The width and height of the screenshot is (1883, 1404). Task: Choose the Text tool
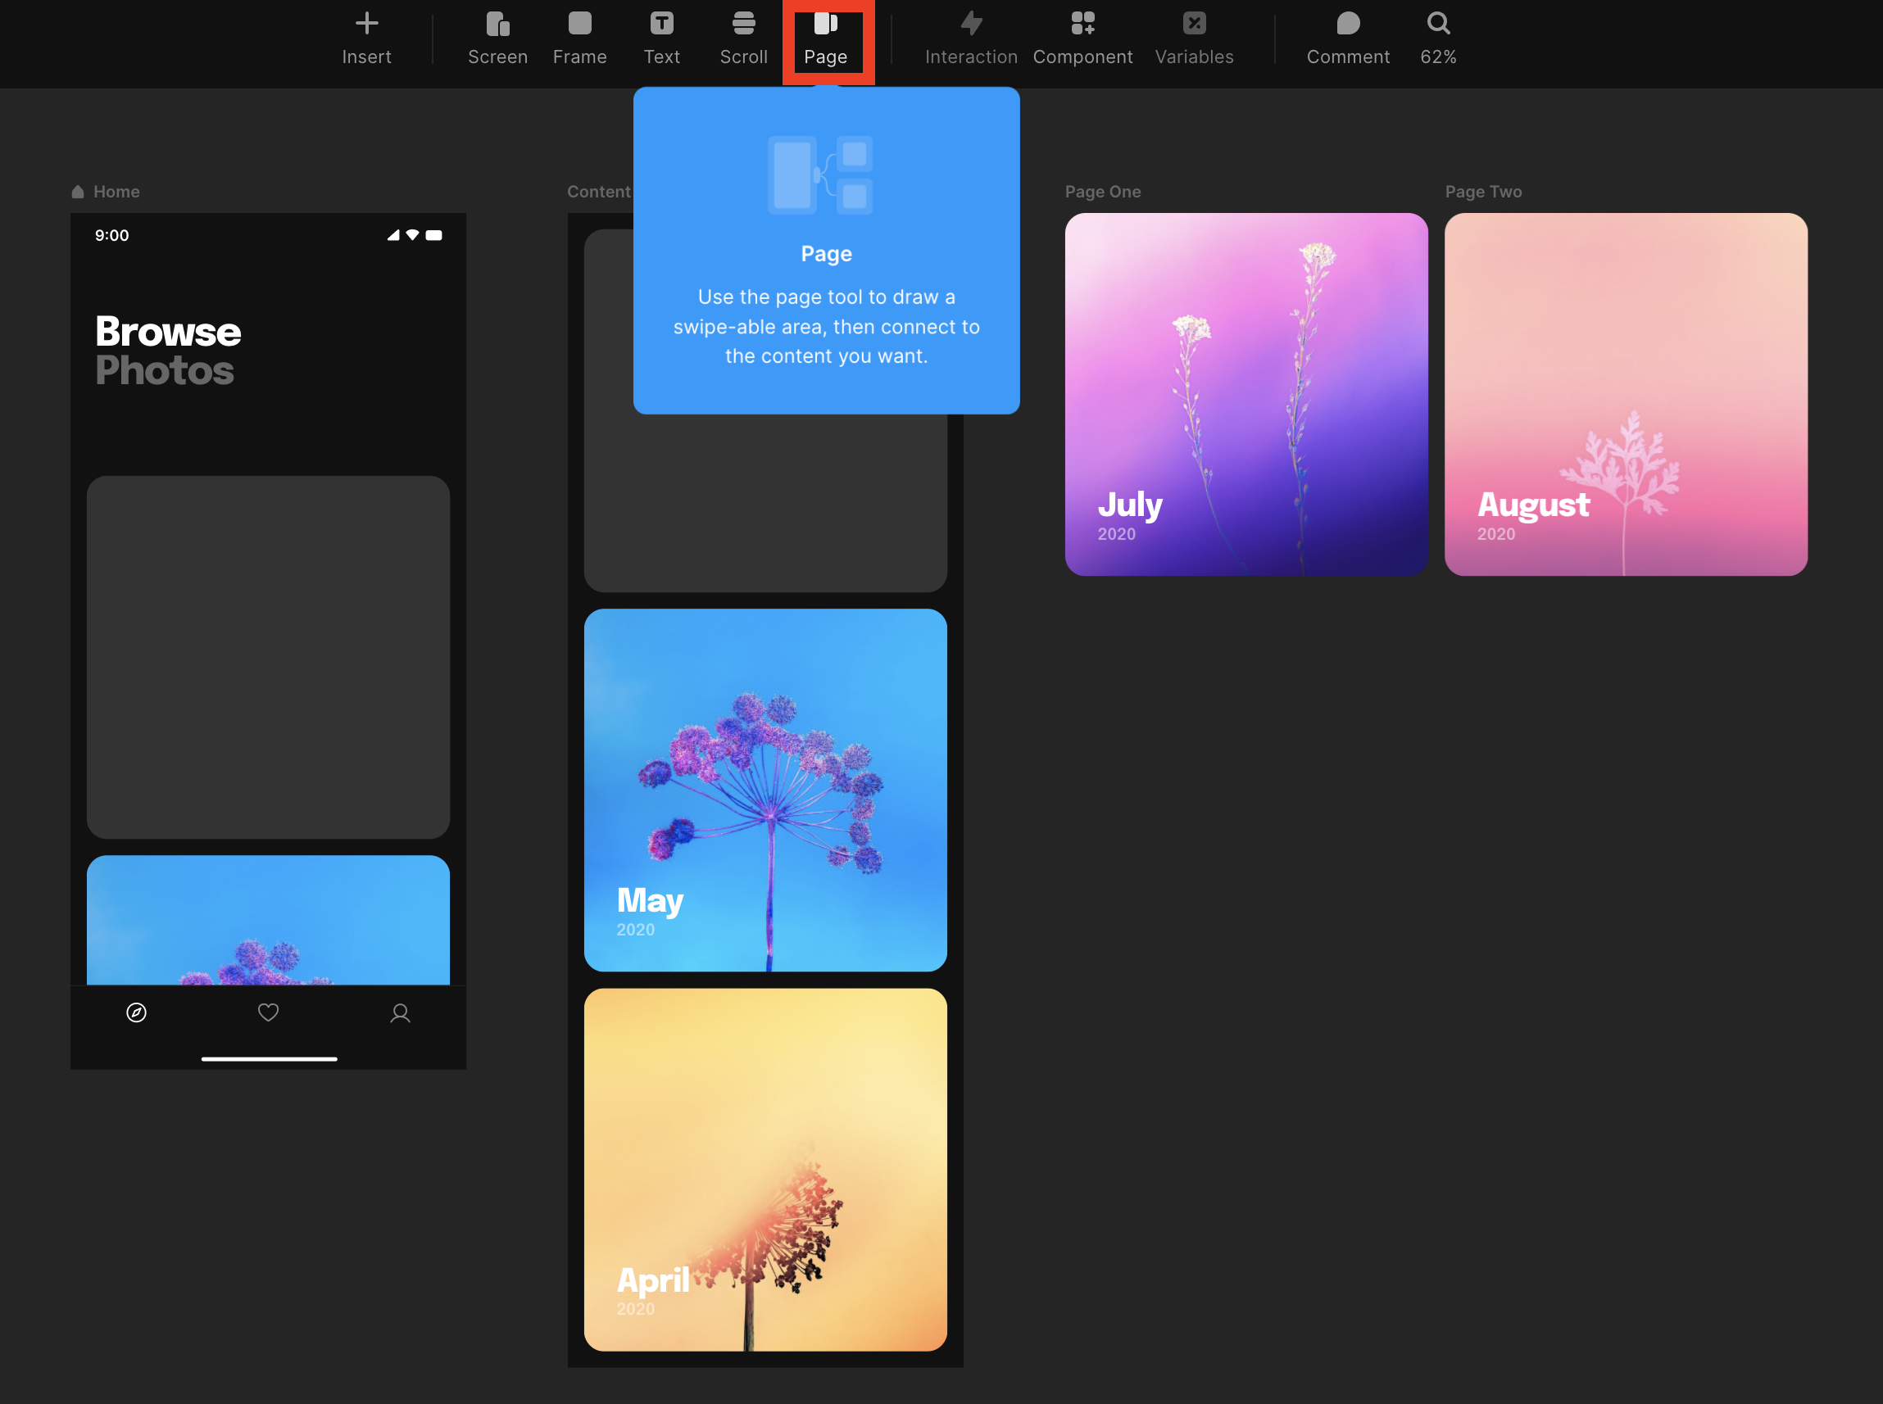click(661, 38)
